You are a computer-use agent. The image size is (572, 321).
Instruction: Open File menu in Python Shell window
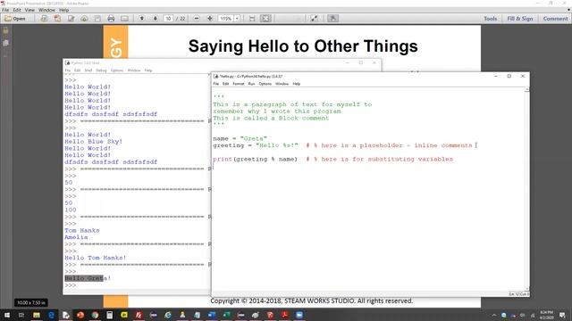pyautogui.click(x=68, y=70)
